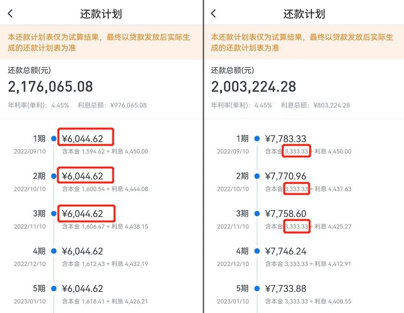Select the timeline dot next to ¥7,746.24
Screen dimensions: 404x313
[257, 251]
